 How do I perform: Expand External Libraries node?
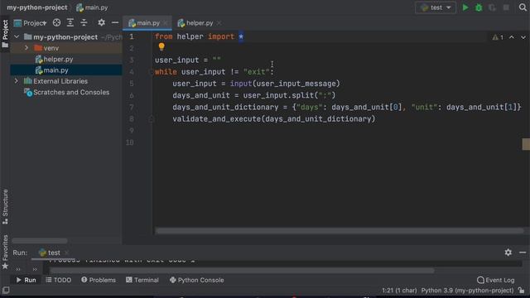(16, 81)
